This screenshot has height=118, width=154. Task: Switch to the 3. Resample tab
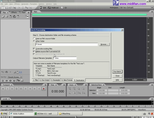click(x=55, y=80)
